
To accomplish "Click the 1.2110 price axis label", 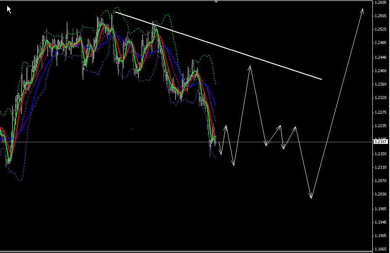I will pos(381,167).
